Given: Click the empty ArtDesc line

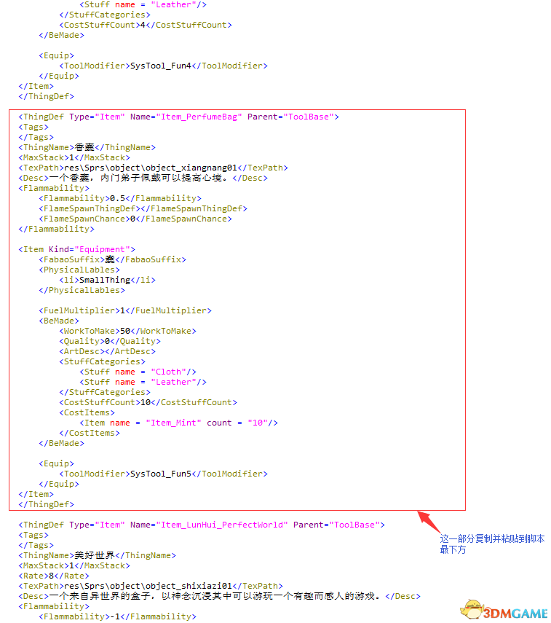Looking at the screenshot, I should click(107, 352).
